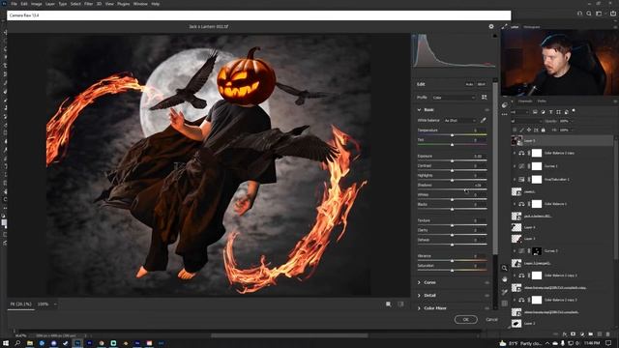Click Cancel in Camera Raw dialog

491,320
